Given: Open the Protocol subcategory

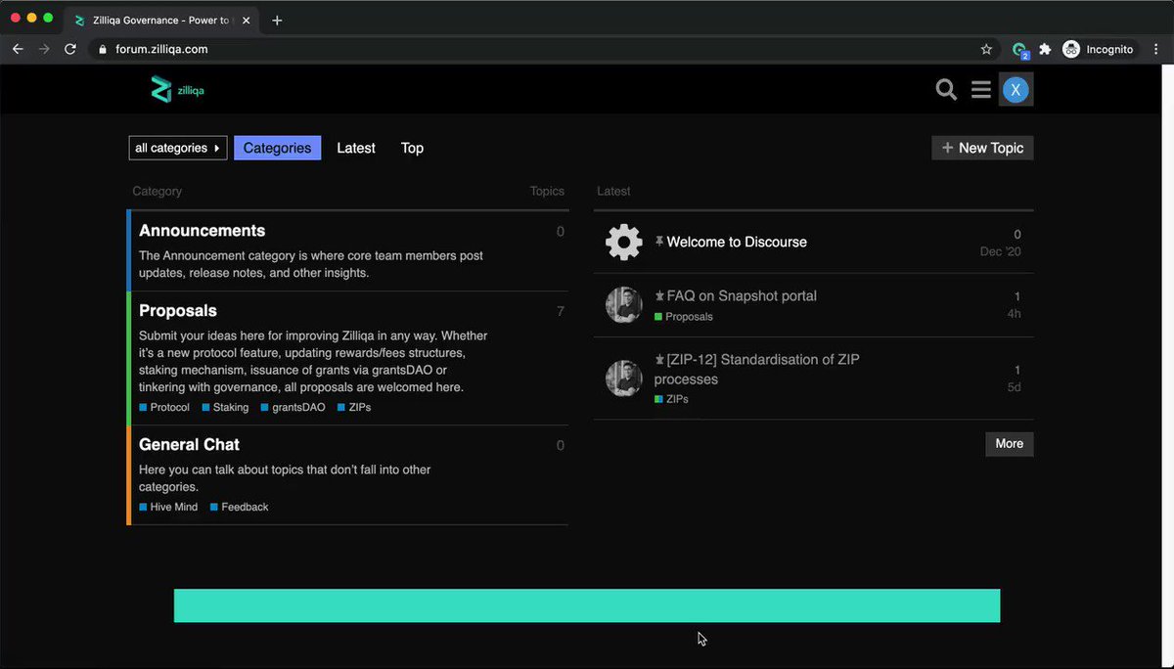Looking at the screenshot, I should (x=164, y=407).
